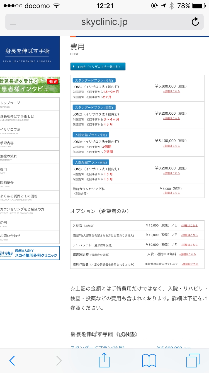The image size is (209, 373).
Task: Tap the スカイ整形外科クリニック logo banner
Action: coord(30,253)
